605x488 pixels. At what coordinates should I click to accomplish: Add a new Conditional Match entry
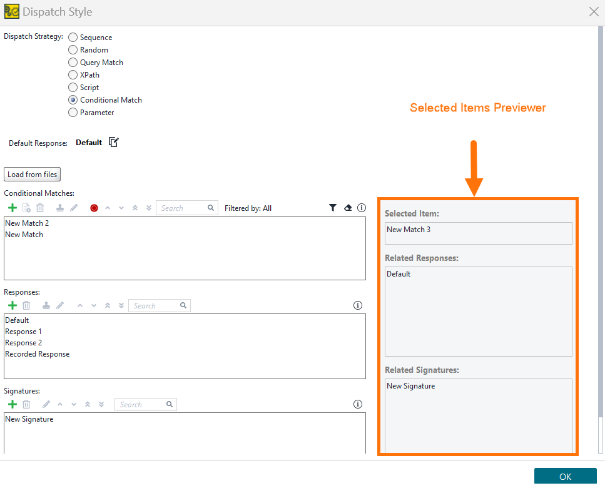[x=13, y=207]
